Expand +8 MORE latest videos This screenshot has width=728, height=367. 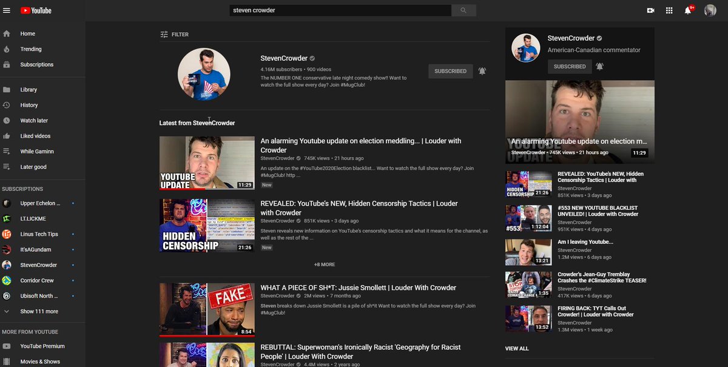click(325, 264)
